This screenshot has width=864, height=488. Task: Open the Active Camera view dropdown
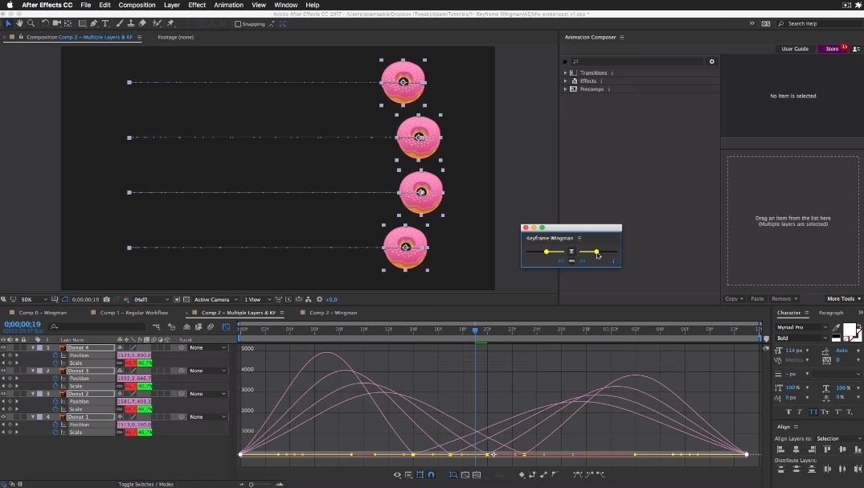215,299
